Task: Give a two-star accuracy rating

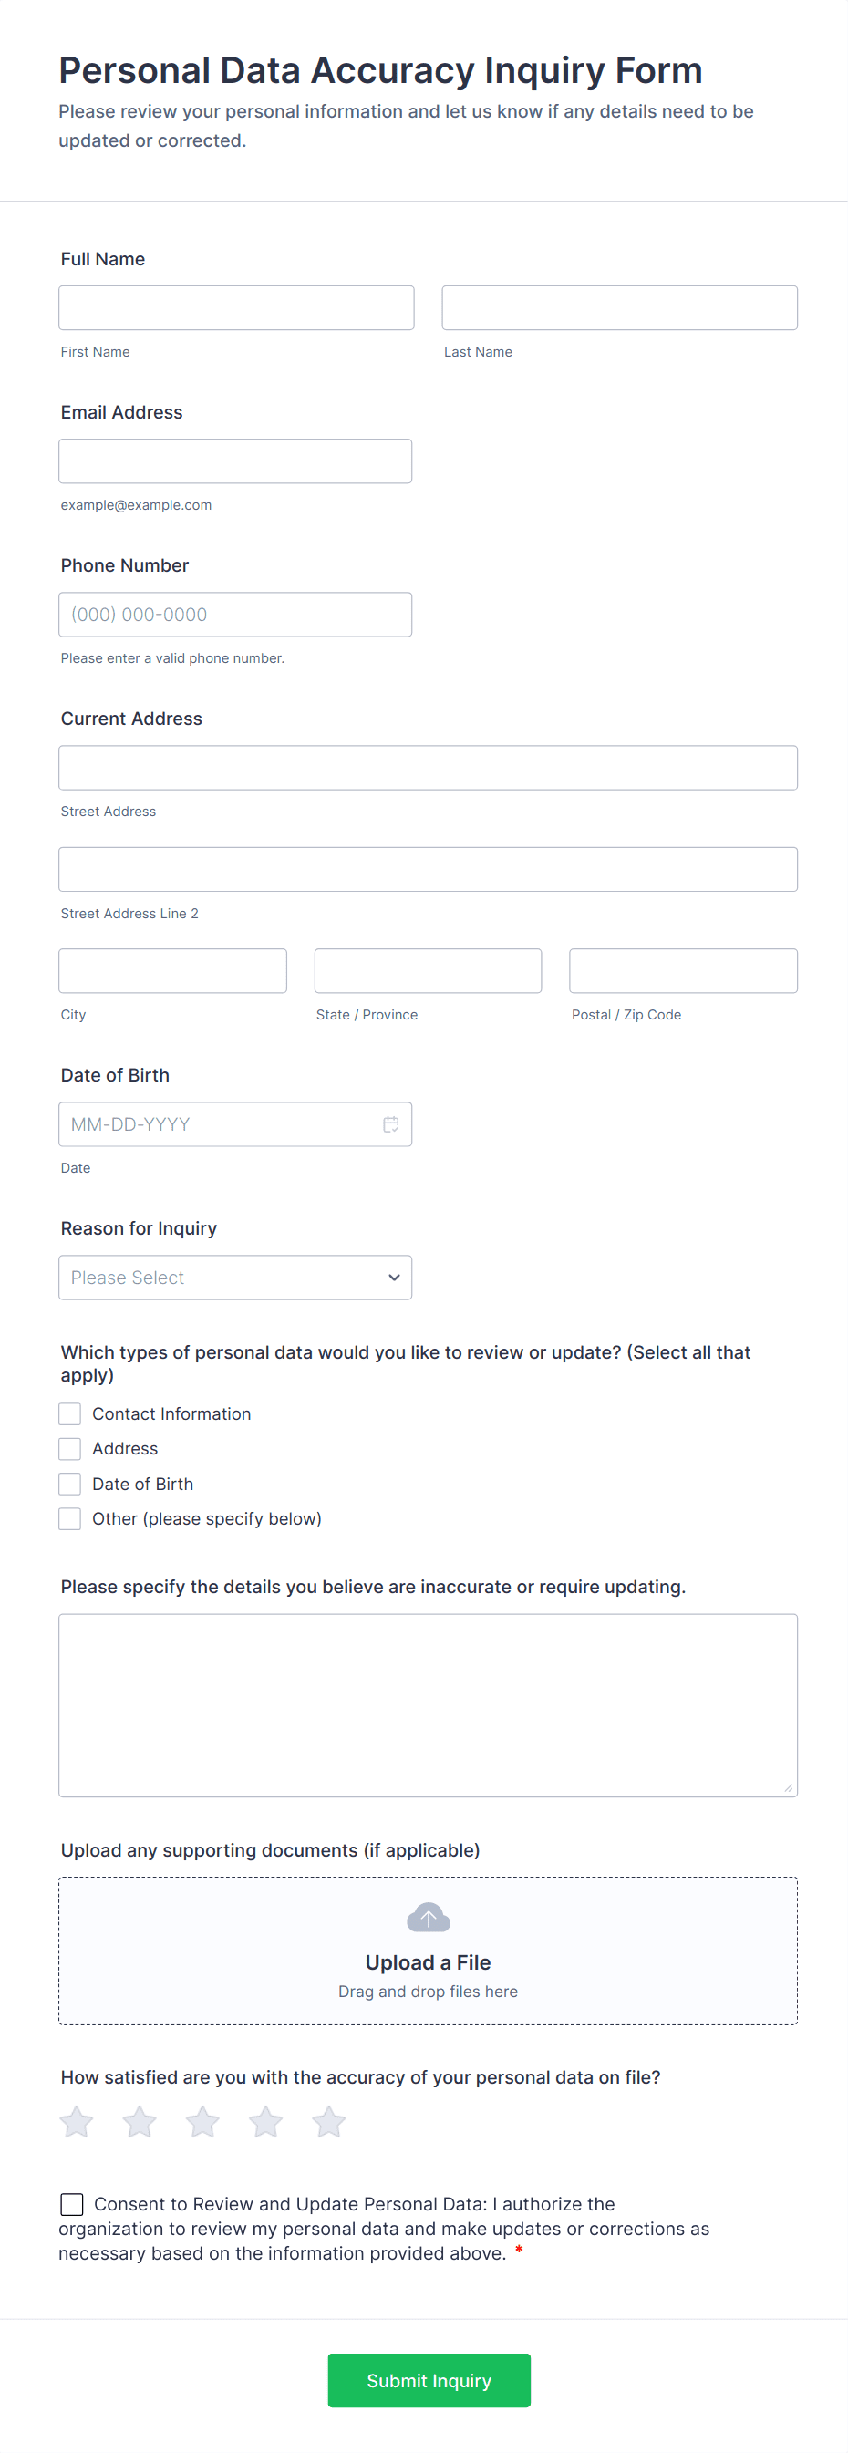Action: click(x=139, y=2122)
